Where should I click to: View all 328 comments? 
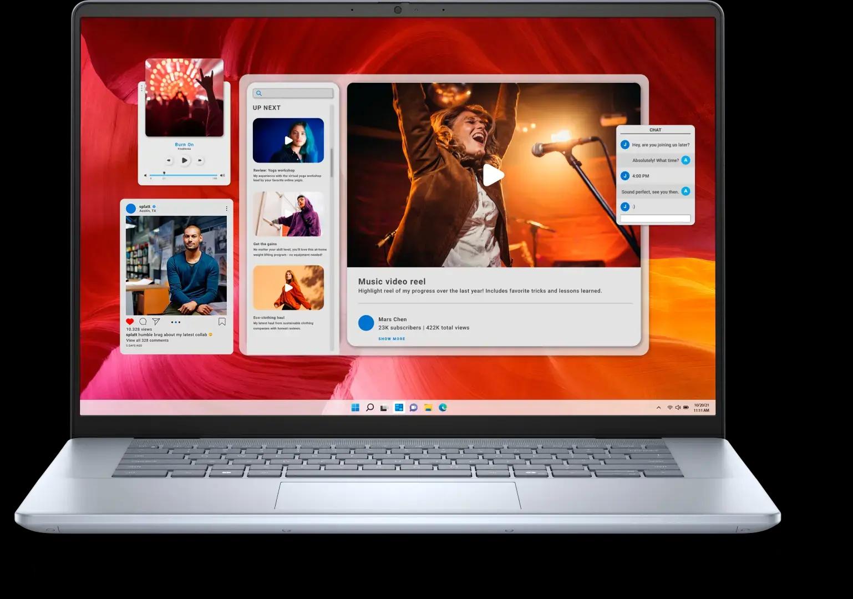coord(147,341)
